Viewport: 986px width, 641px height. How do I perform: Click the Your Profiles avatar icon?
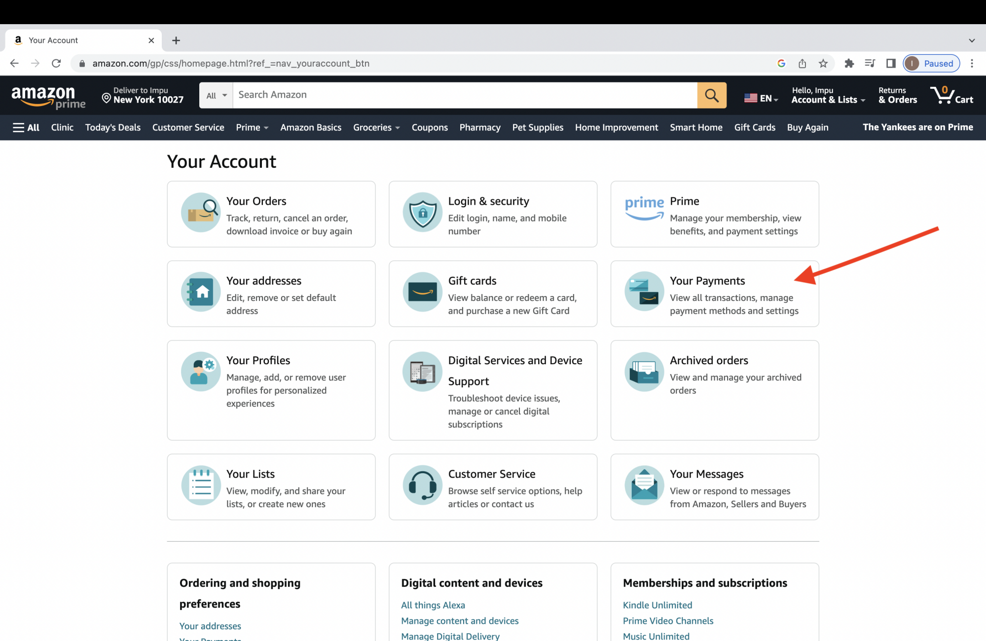(201, 371)
